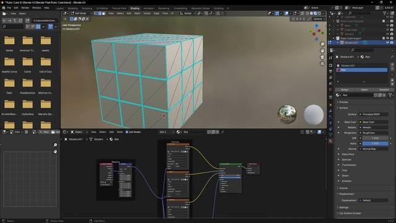This screenshot has height=223, width=396.
Task: Click the outliner search field
Action: tap(359, 13)
